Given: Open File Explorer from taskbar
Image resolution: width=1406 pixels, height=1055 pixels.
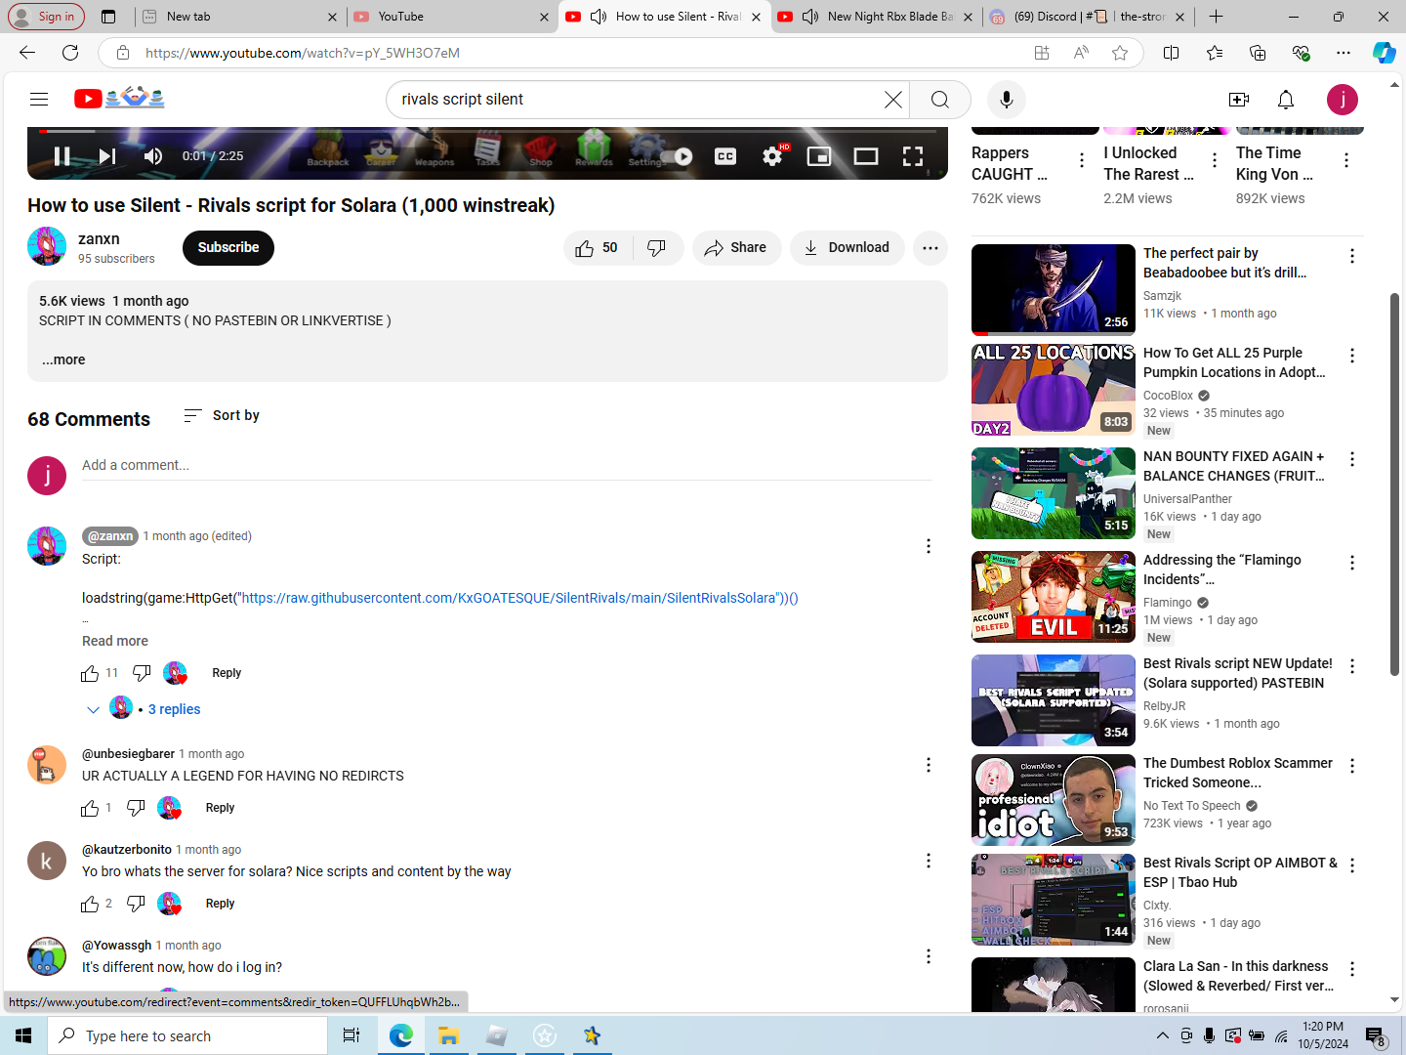Looking at the screenshot, I should [448, 1035].
